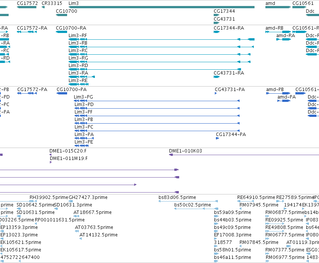Select the RM06977.5prime EST

(267, 261)
